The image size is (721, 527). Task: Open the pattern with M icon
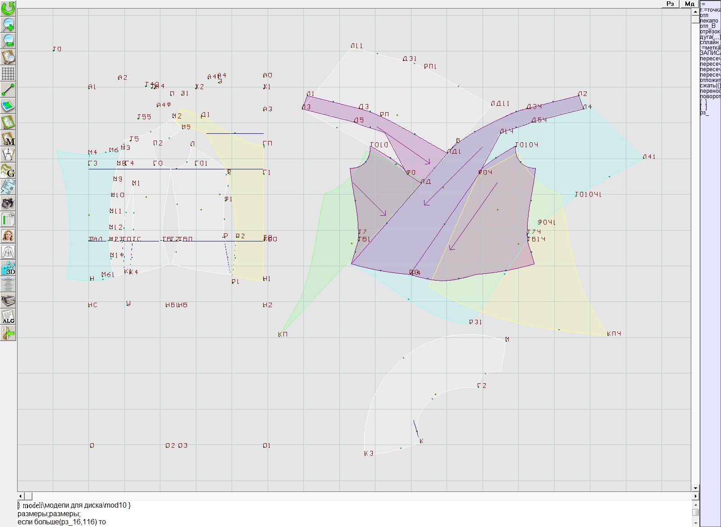tap(8, 139)
